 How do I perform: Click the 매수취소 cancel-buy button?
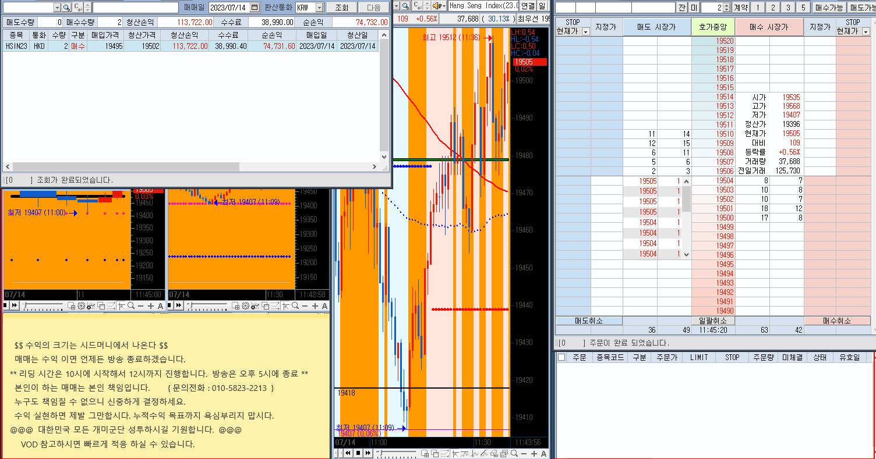pos(837,321)
